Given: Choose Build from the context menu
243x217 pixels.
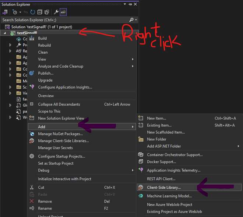Looking at the screenshot, I should tap(82, 38).
